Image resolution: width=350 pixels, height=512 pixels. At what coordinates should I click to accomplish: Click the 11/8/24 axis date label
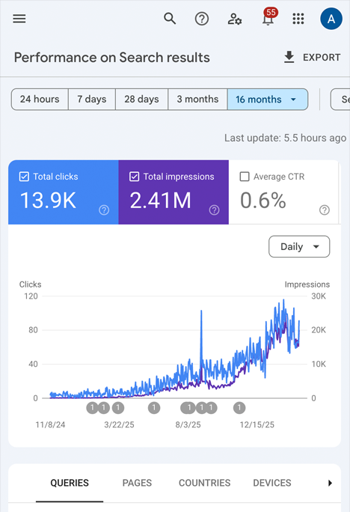click(x=50, y=424)
